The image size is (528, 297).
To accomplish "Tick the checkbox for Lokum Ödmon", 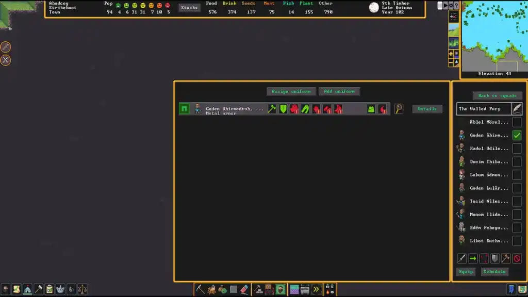I will [517, 175].
